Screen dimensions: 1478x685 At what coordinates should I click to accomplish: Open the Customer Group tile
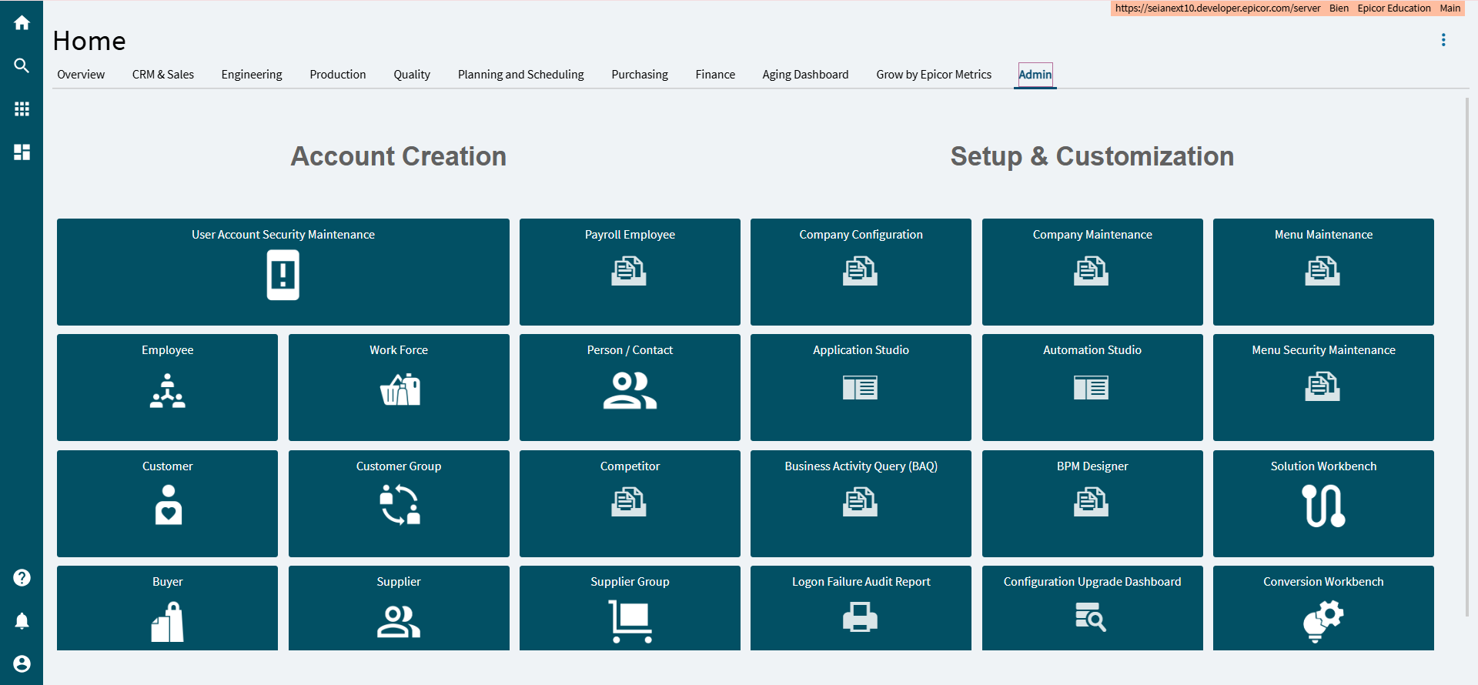point(399,503)
